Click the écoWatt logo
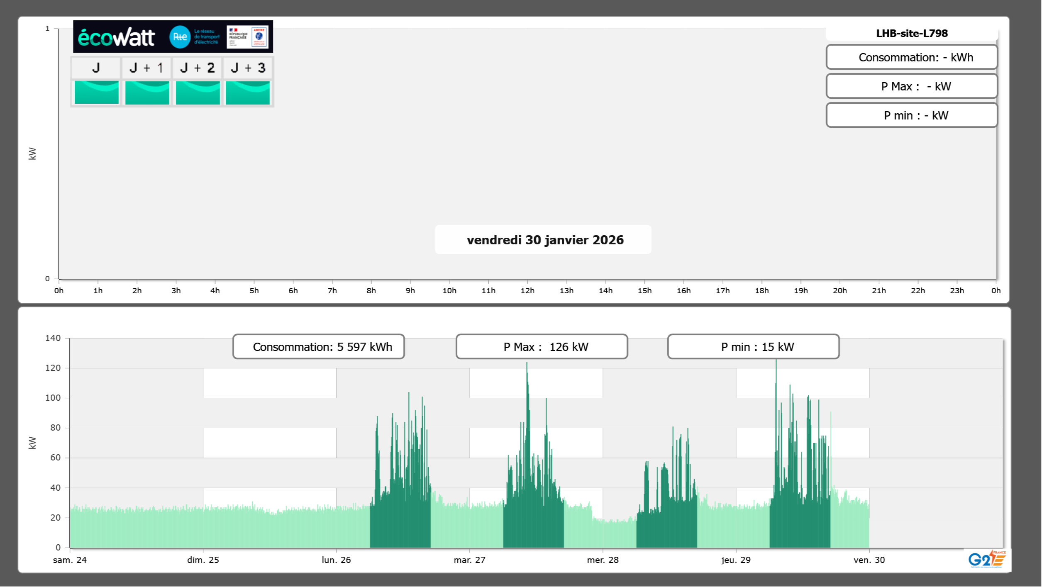1042x587 pixels. pos(116,37)
